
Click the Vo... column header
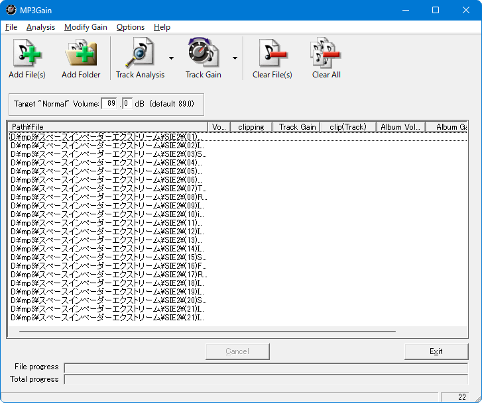click(x=219, y=127)
